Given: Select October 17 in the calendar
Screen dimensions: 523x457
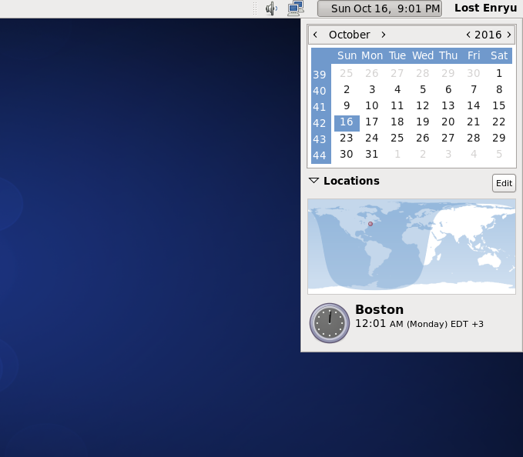Looking at the screenshot, I should 372,122.
